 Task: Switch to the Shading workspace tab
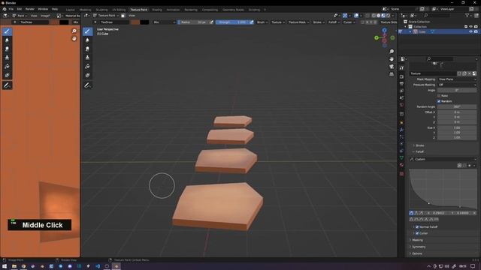tap(157, 10)
